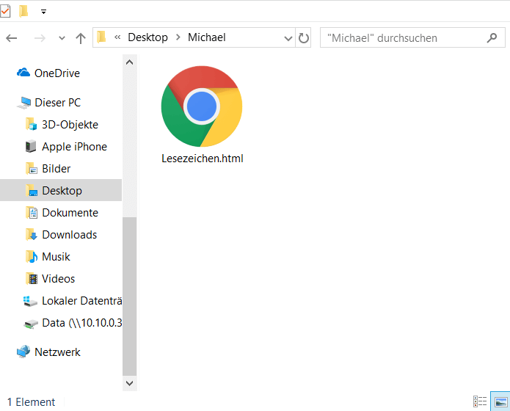Click the Downloads folder icon with blue arrow
This screenshot has height=411, width=510.
[x=32, y=234]
